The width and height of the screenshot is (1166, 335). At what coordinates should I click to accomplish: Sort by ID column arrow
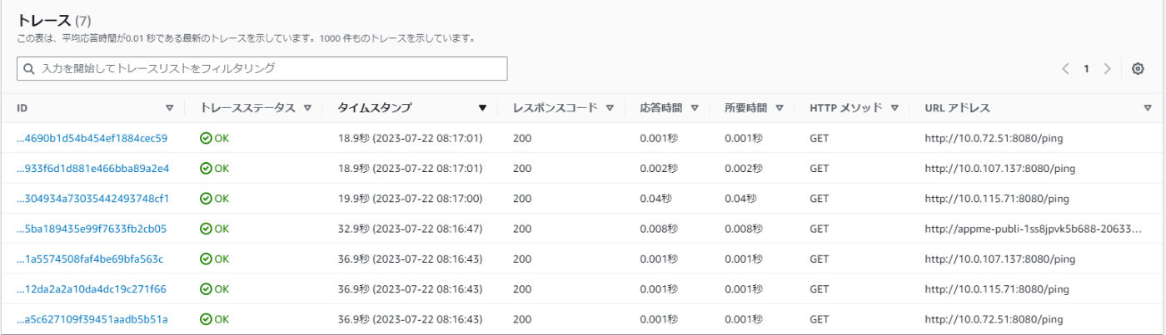coord(170,108)
